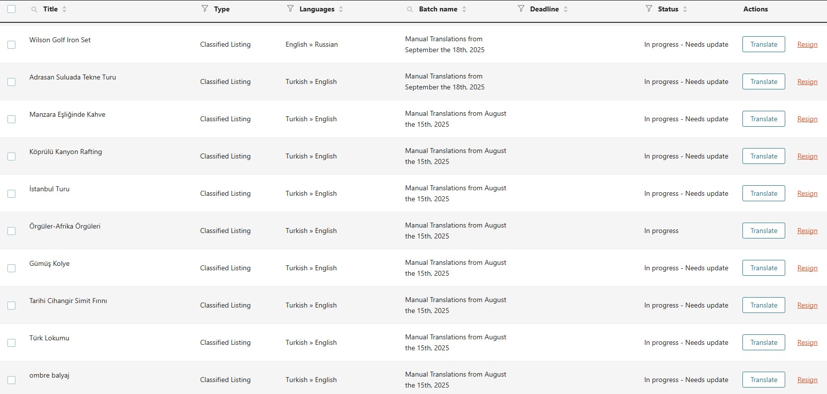Translate the Adrasan Suluada Tekne Turu listing

click(x=763, y=81)
